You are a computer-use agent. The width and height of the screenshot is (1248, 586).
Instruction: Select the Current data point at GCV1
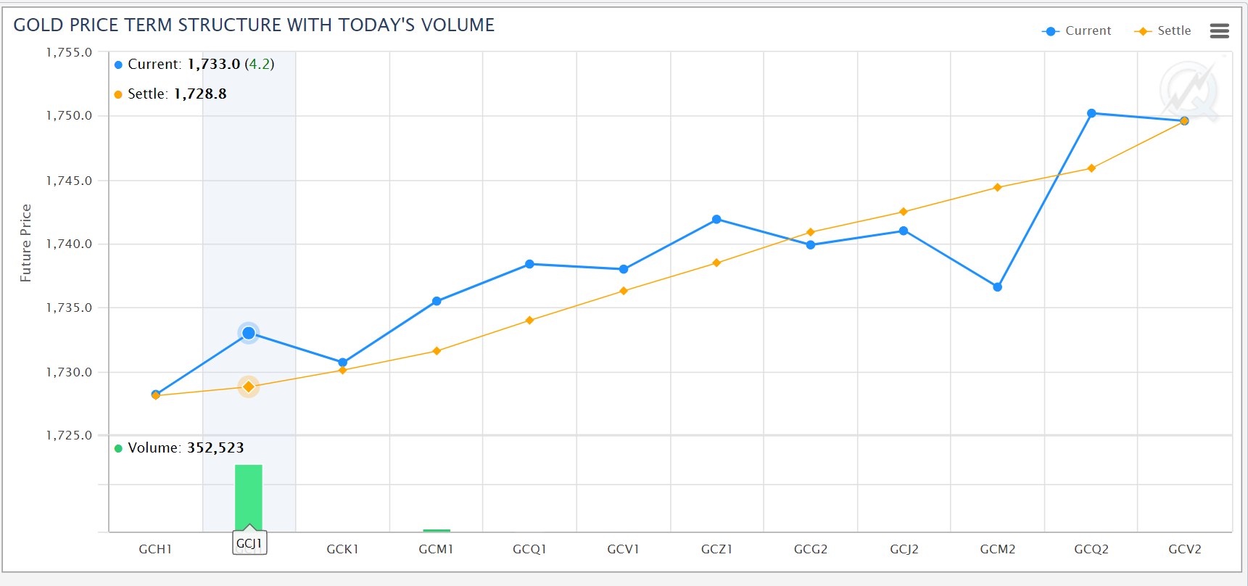click(x=624, y=269)
